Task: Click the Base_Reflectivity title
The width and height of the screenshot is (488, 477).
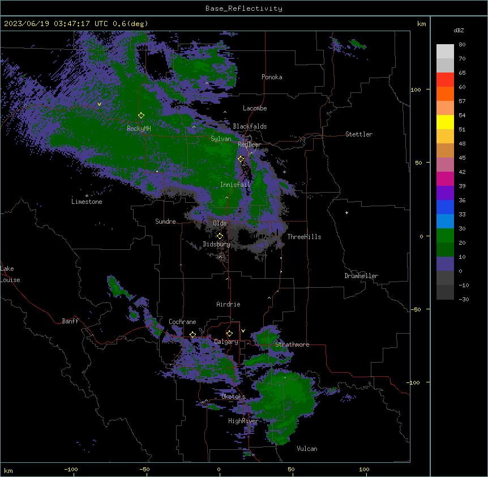Action: coord(244,8)
